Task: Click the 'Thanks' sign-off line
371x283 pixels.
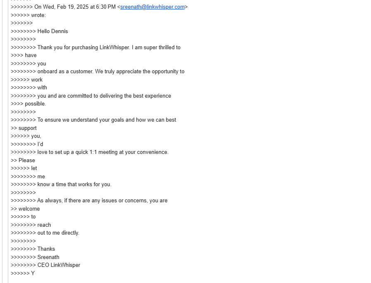Action: tap(46, 249)
